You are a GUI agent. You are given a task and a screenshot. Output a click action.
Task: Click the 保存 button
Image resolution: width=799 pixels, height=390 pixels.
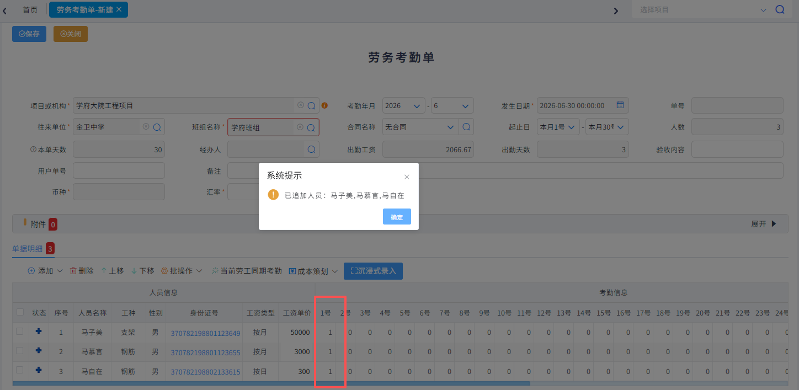point(29,34)
